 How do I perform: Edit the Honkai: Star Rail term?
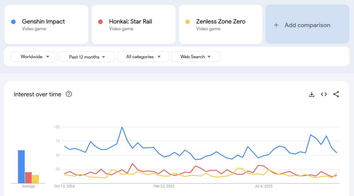click(x=131, y=22)
